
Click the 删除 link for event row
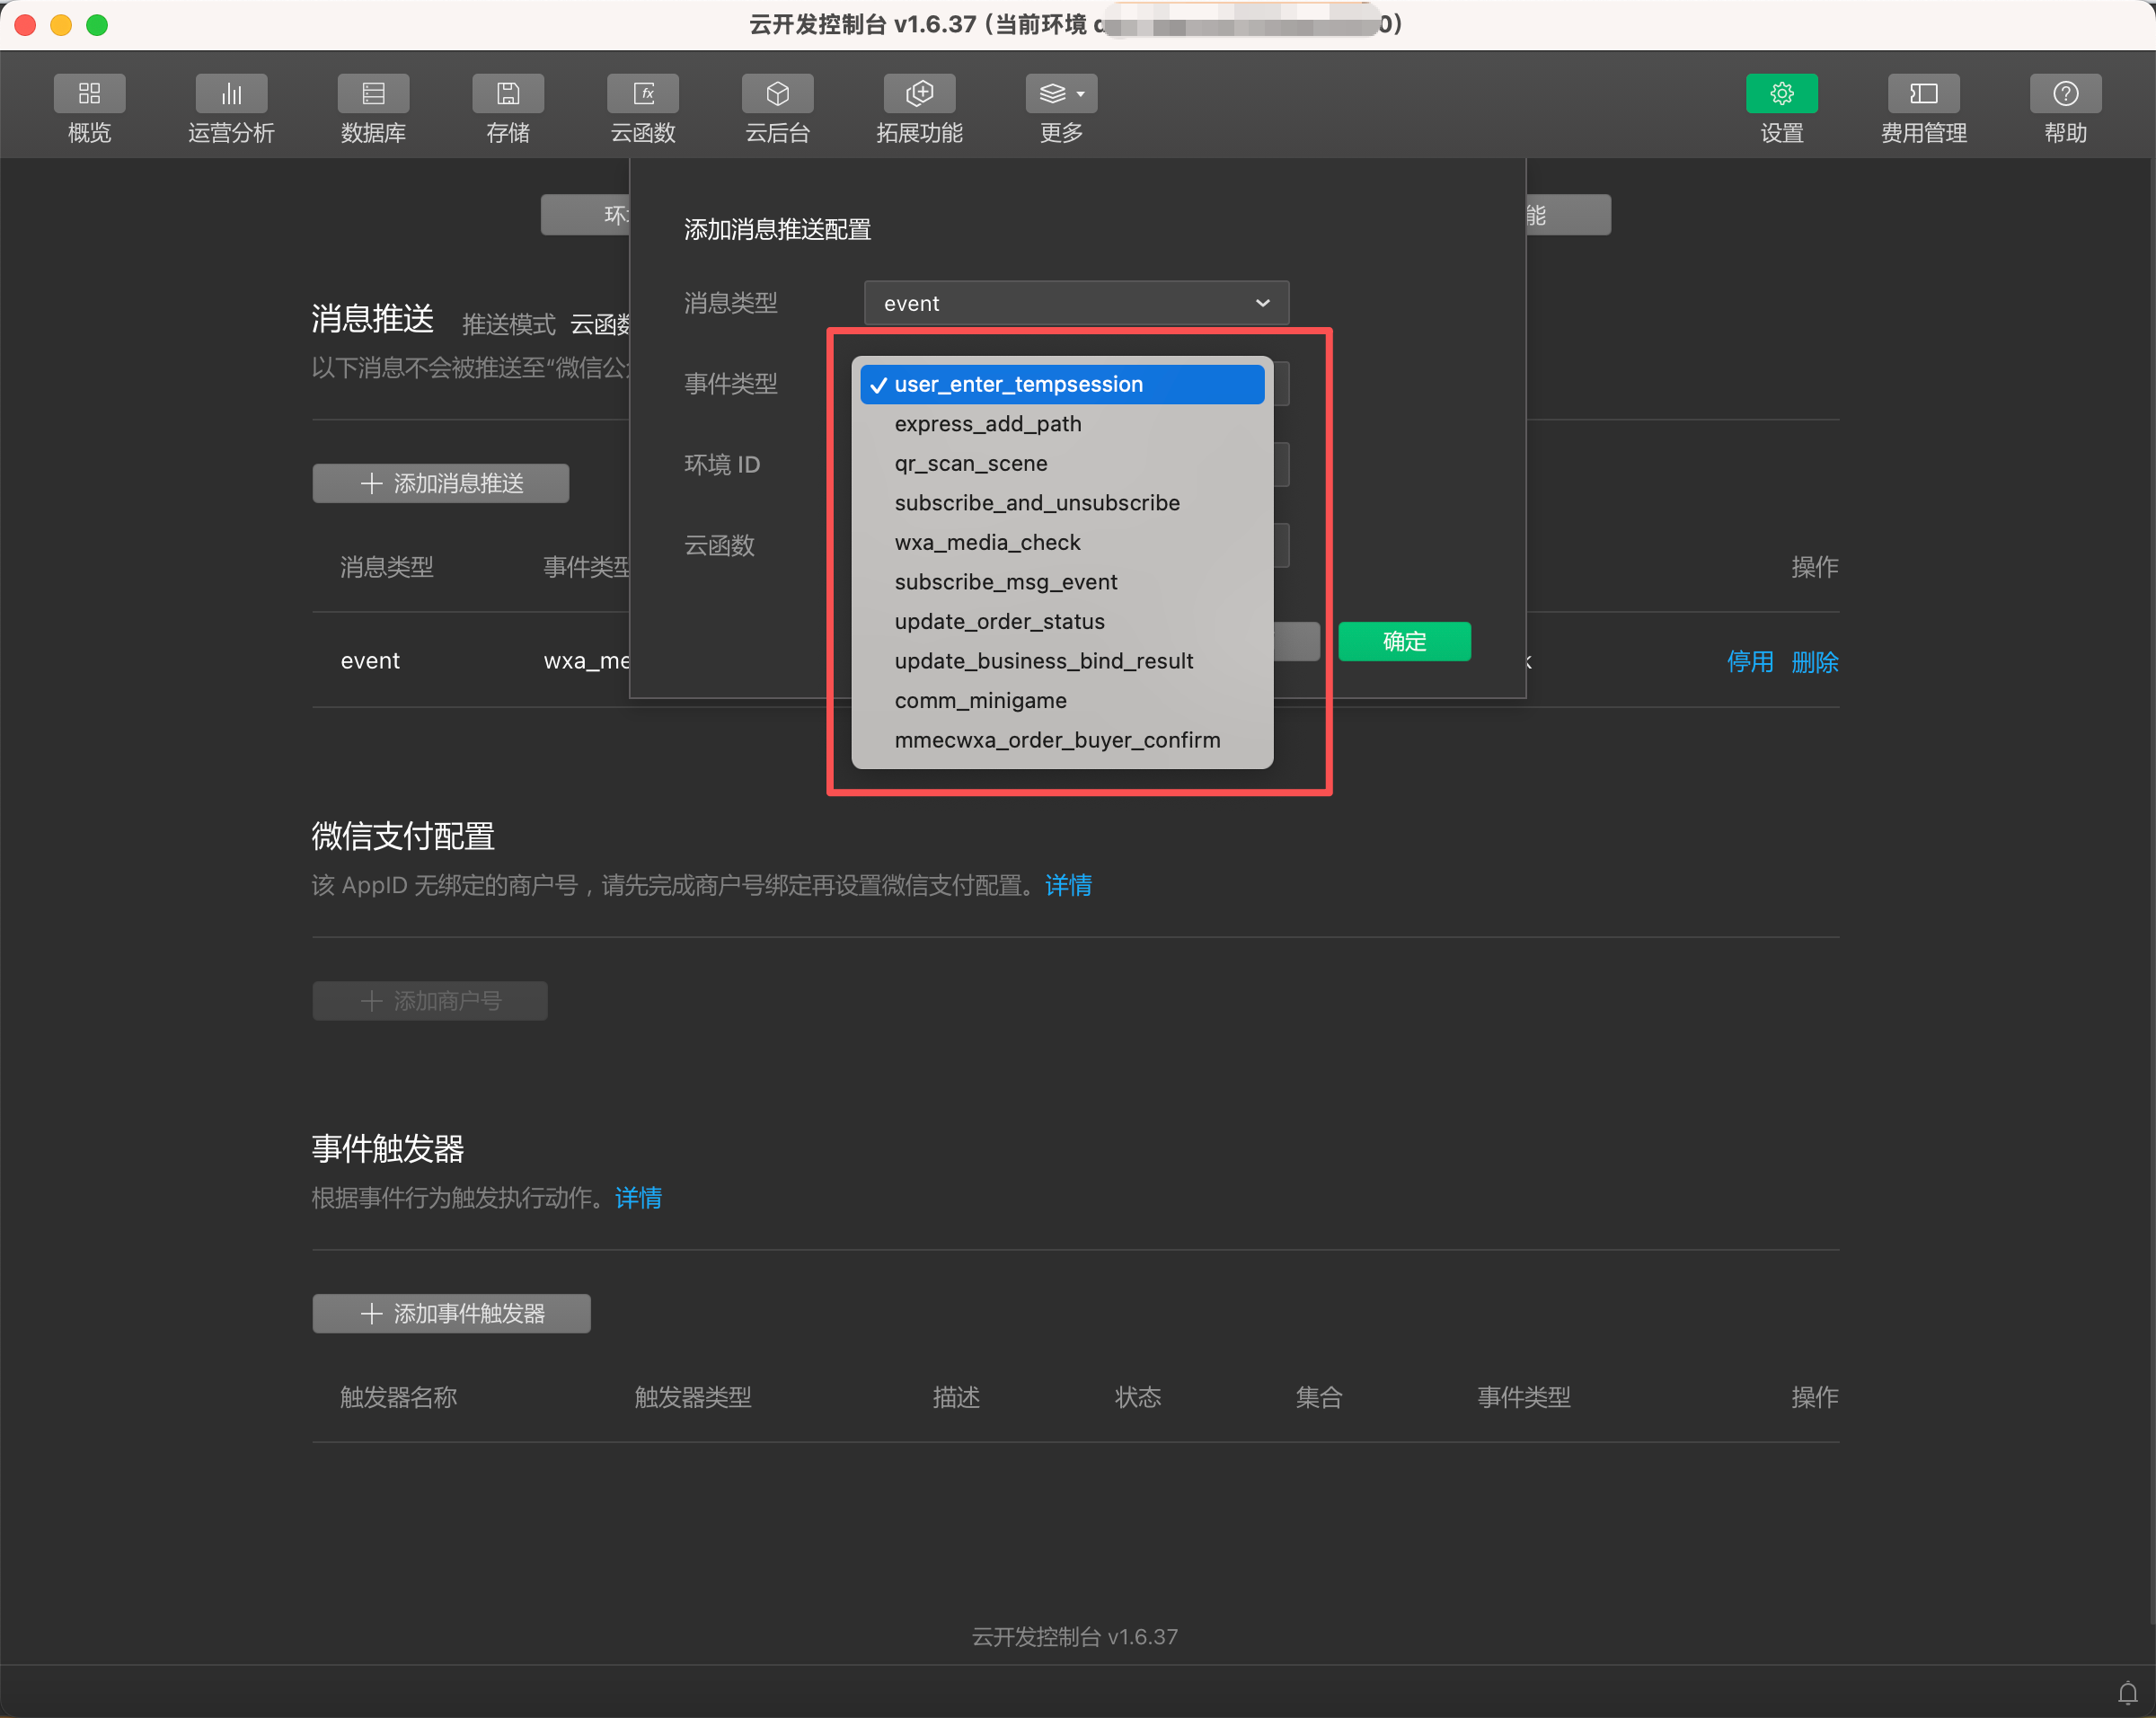coord(1814,661)
